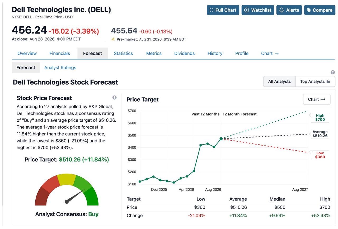Open the Chart button in Price Target

317,99
